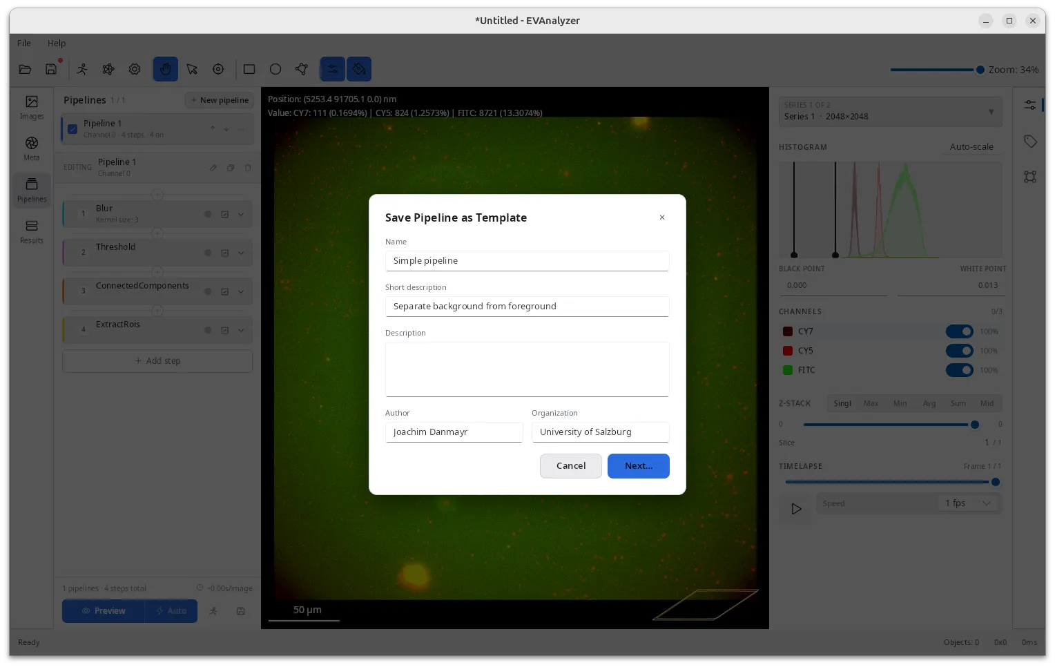Screen dimensions: 1055x667
Task: Duplicate Pipeline 1 with the copy icon
Action: (x=231, y=168)
